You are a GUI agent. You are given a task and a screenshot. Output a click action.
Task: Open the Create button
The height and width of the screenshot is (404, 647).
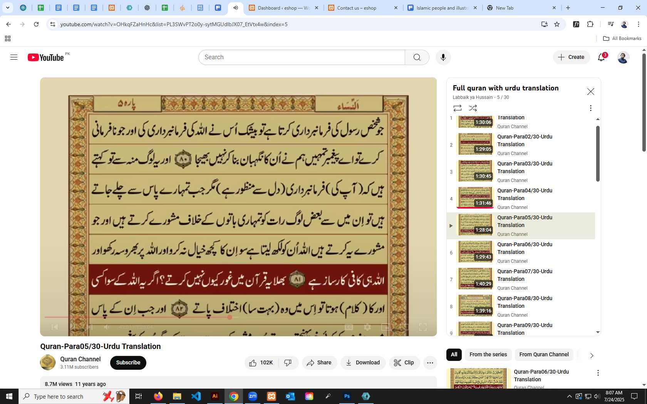coord(572,57)
